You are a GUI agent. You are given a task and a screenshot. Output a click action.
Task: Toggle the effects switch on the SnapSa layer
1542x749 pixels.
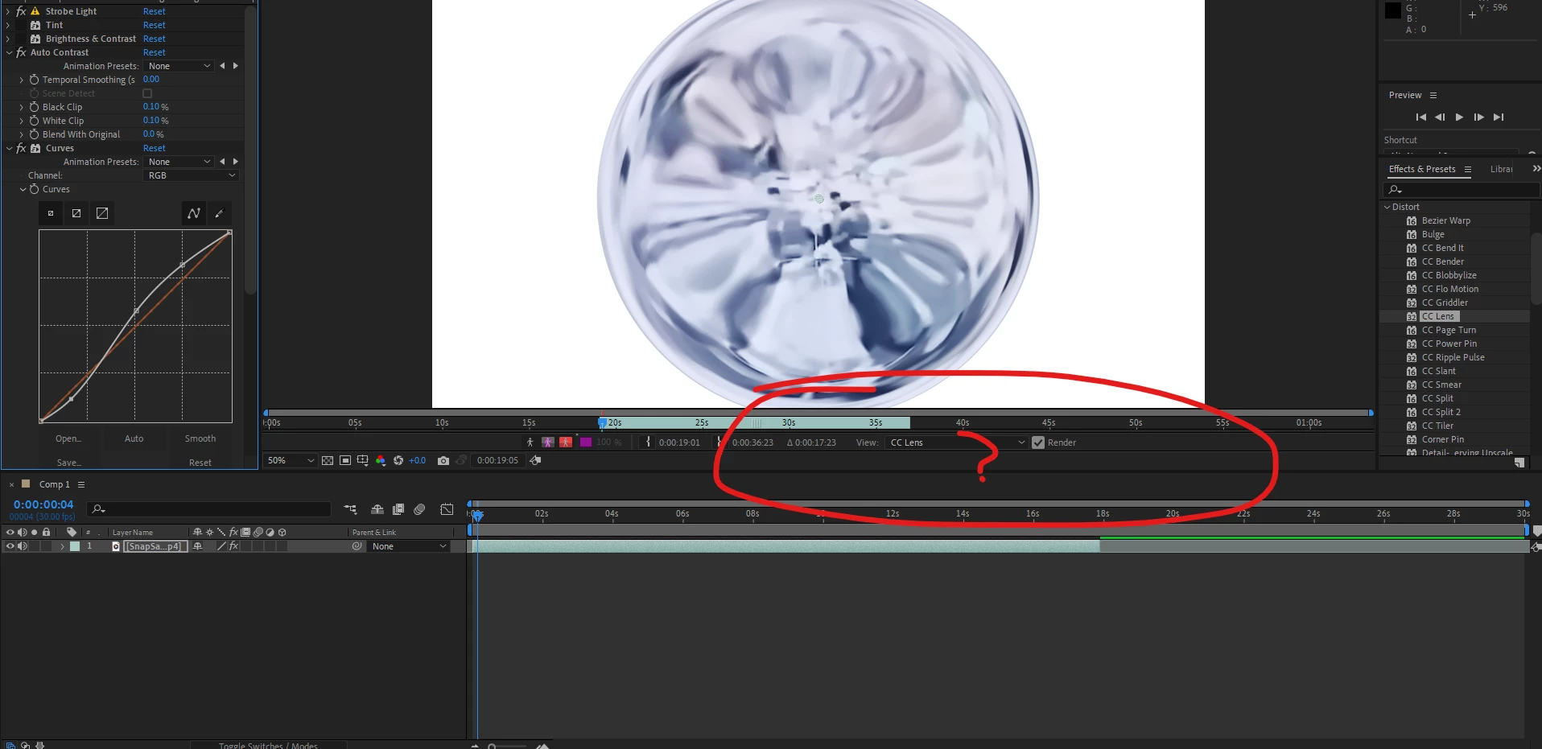233,546
